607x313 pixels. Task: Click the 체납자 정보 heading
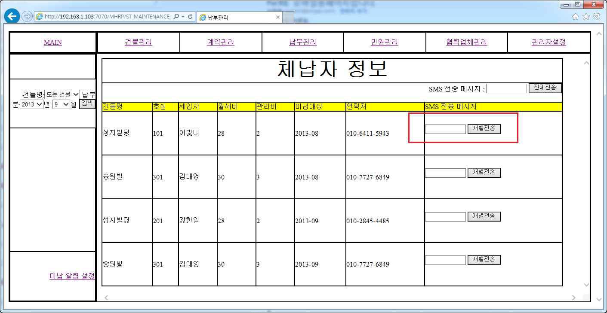tap(332, 70)
